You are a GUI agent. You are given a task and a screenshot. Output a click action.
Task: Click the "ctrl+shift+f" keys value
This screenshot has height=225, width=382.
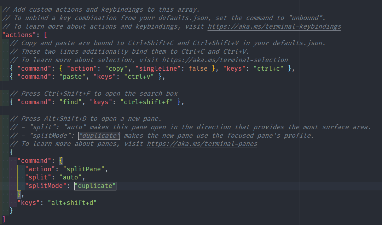[x=147, y=102]
